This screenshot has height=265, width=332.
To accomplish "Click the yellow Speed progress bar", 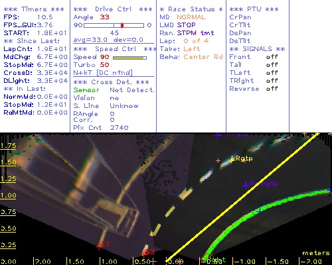I will coord(129,58).
